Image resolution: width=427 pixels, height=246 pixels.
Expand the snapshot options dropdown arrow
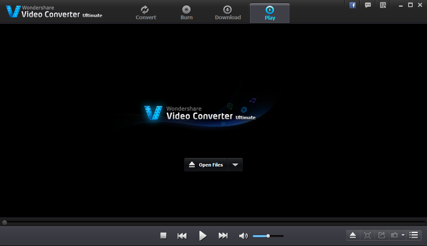tap(403, 236)
